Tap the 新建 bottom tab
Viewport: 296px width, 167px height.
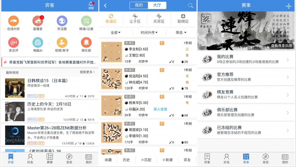coord(168,160)
